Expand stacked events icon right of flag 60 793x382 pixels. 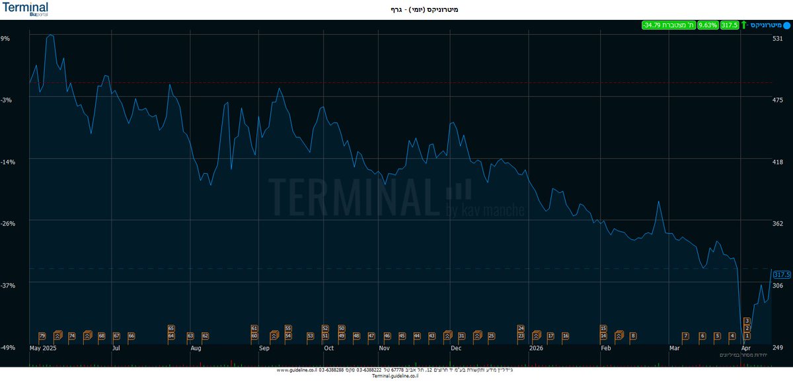click(274, 335)
